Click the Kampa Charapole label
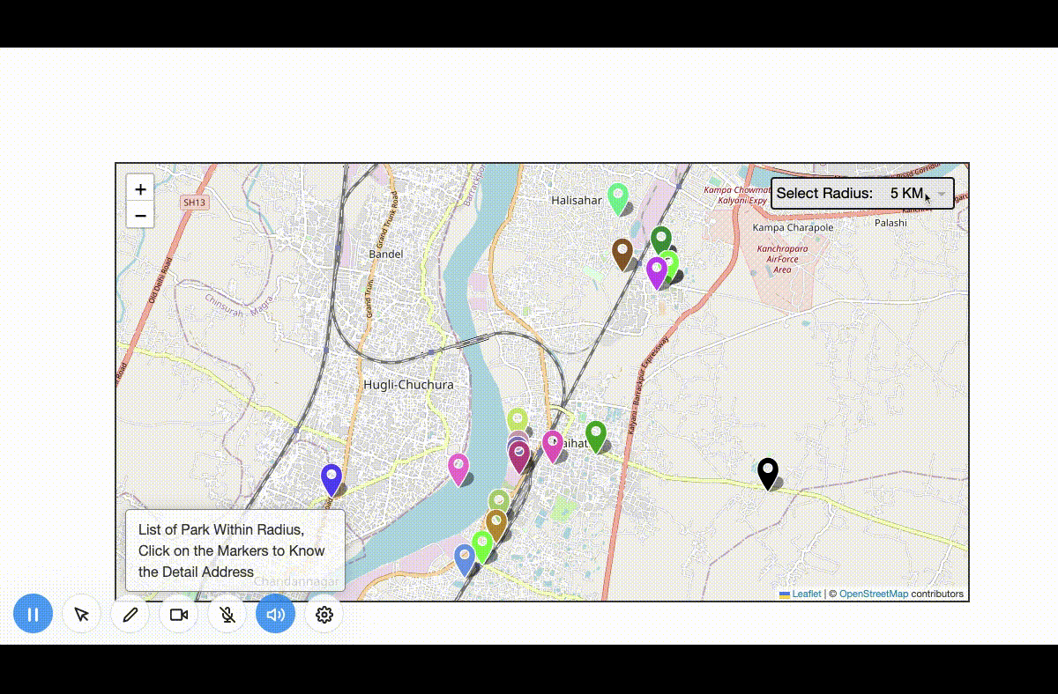This screenshot has width=1058, height=694. click(793, 227)
